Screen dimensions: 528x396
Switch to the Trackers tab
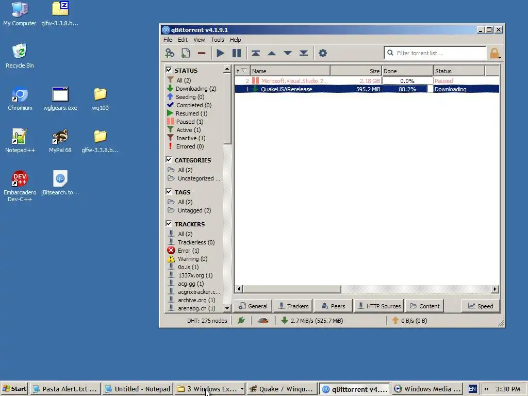[x=293, y=306]
